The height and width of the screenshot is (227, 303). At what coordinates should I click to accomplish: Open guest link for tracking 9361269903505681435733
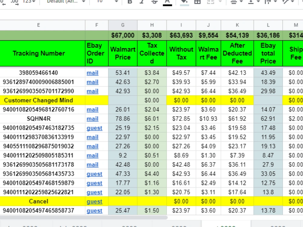[x=94, y=174]
